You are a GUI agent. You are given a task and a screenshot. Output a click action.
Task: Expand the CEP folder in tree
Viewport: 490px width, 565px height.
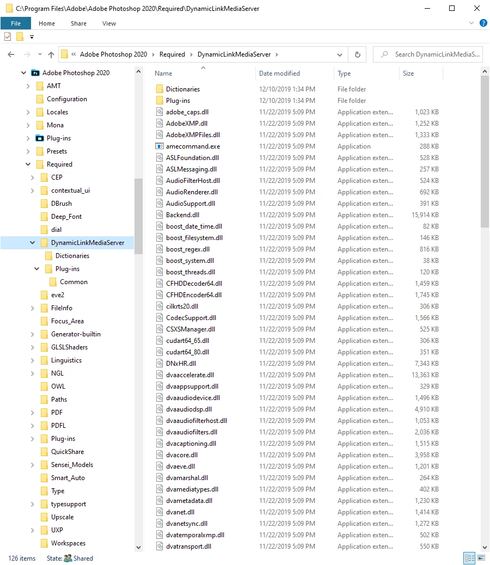(x=33, y=177)
